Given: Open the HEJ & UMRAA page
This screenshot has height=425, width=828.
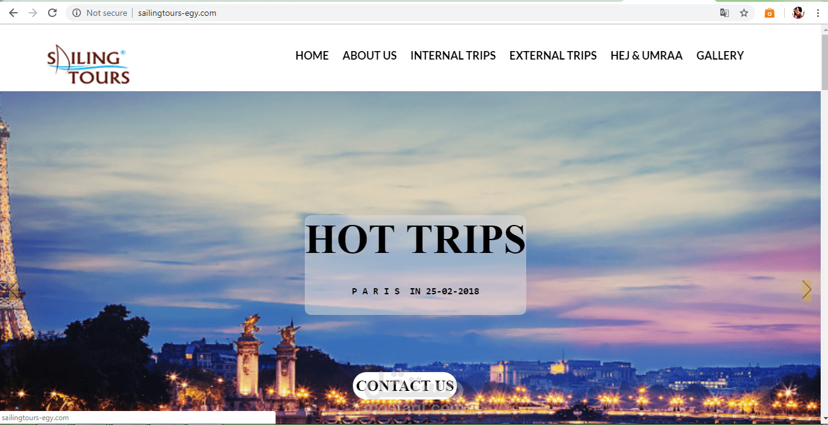Looking at the screenshot, I should [x=647, y=55].
